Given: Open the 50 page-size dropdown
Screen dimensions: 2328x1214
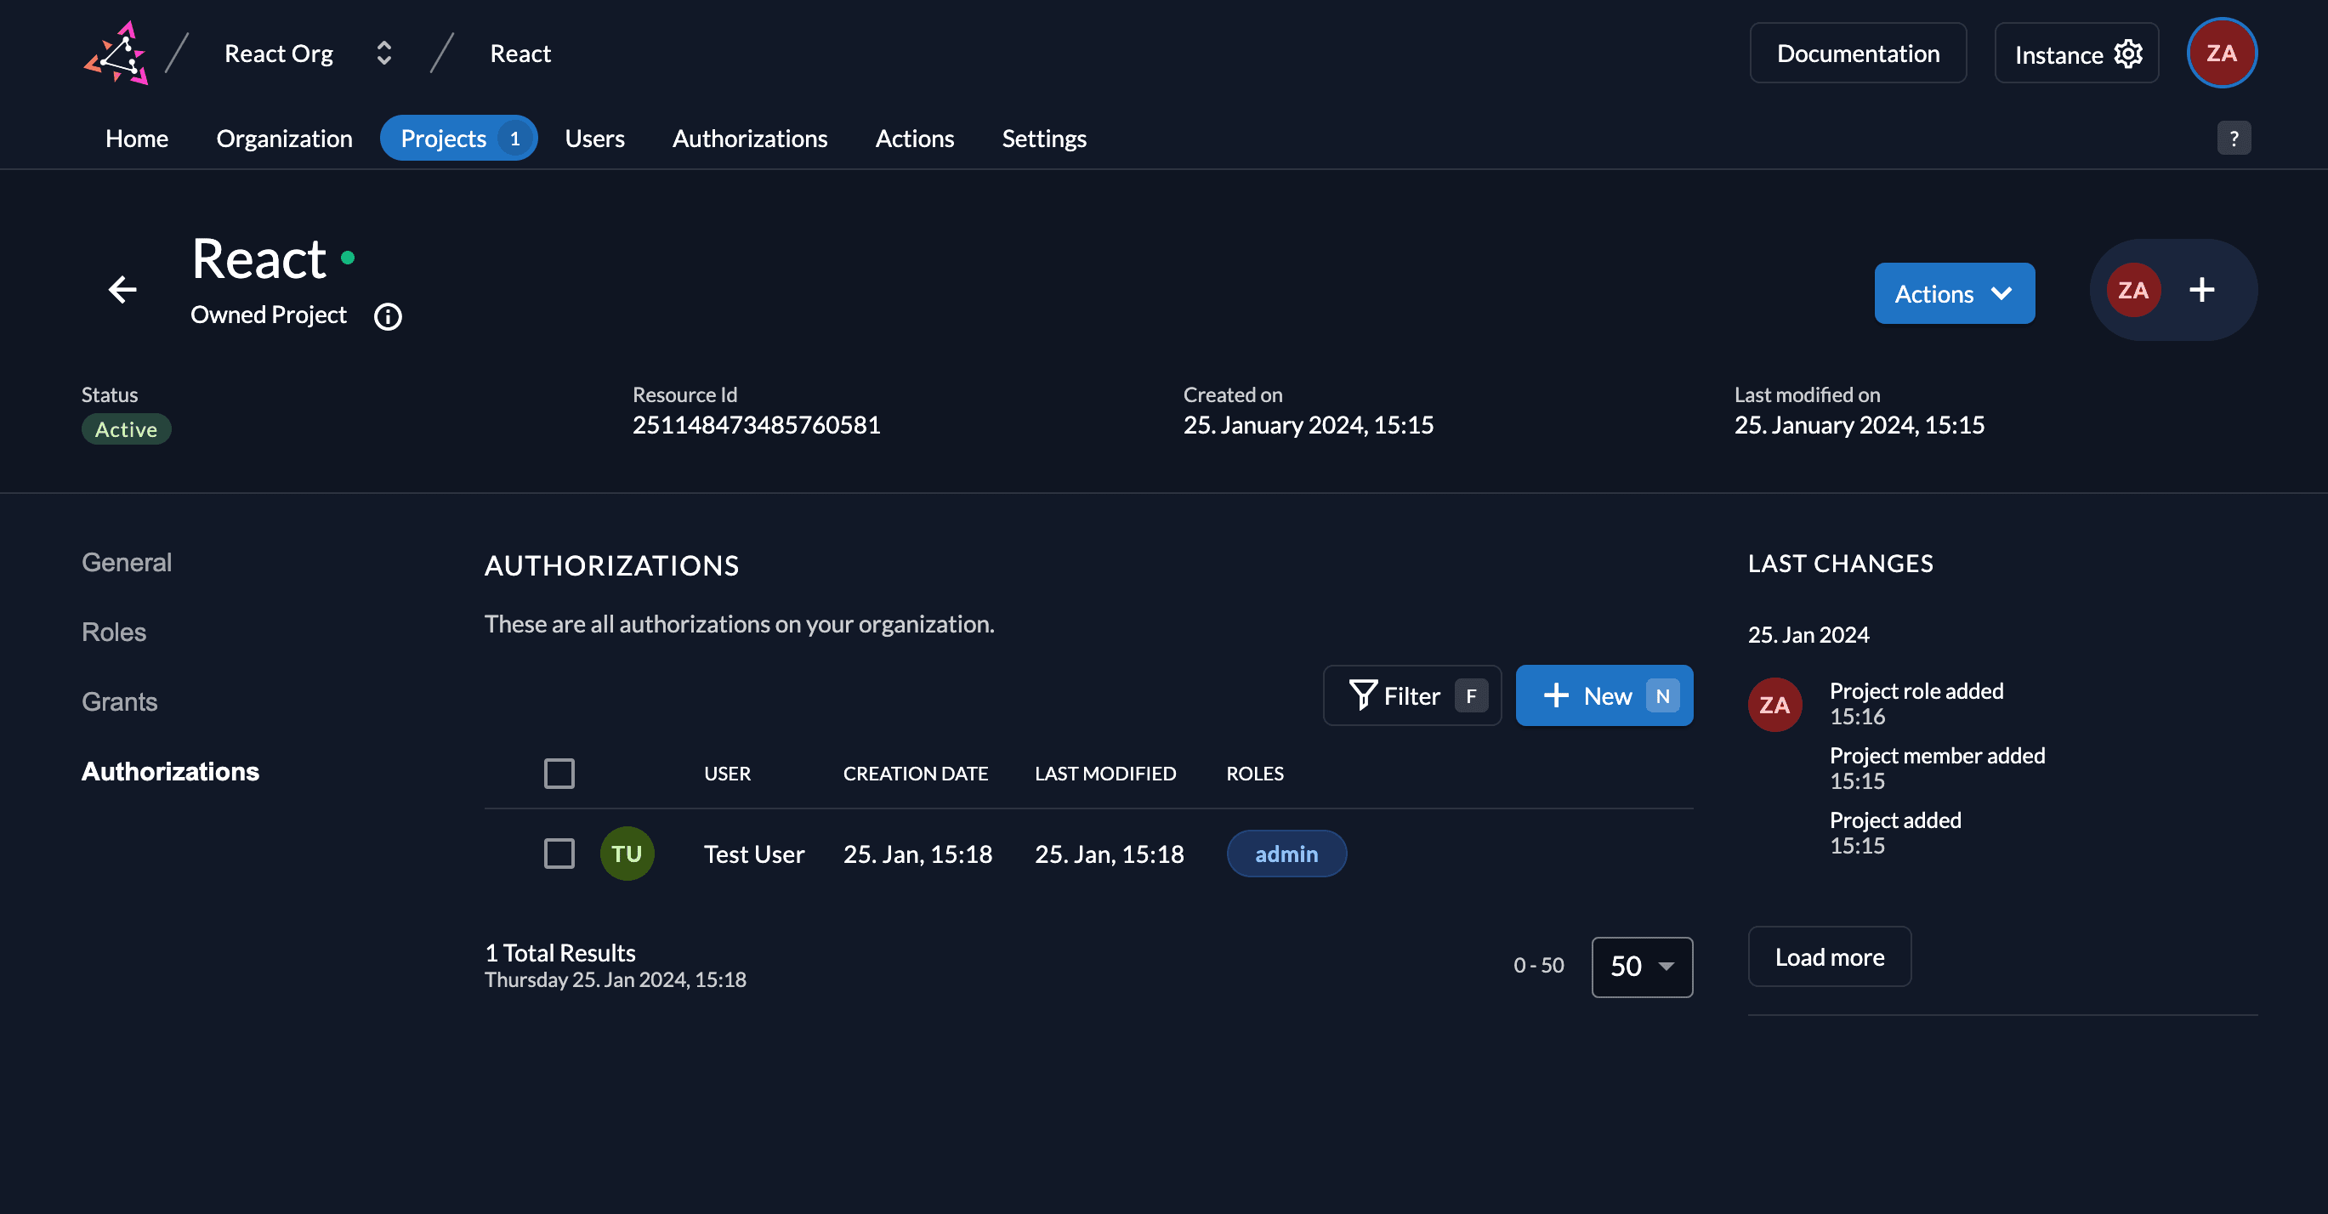Looking at the screenshot, I should tap(1641, 967).
